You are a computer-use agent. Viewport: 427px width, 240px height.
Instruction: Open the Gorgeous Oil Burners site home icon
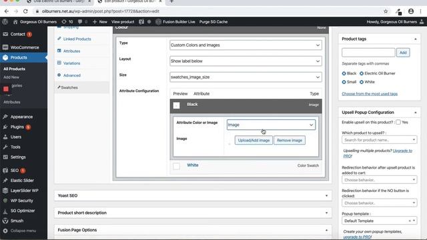(x=15, y=22)
